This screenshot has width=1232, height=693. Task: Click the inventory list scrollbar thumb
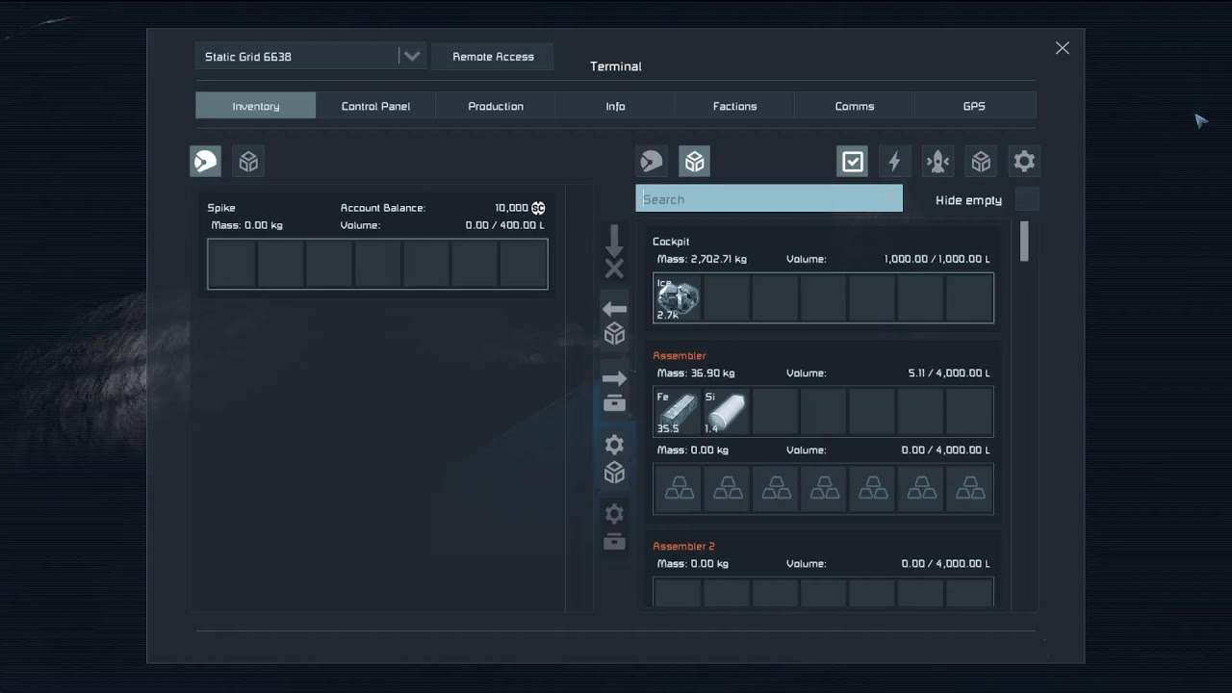pyautogui.click(x=1024, y=241)
